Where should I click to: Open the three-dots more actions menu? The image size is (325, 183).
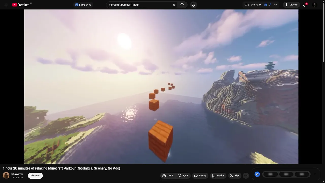tap(246, 176)
